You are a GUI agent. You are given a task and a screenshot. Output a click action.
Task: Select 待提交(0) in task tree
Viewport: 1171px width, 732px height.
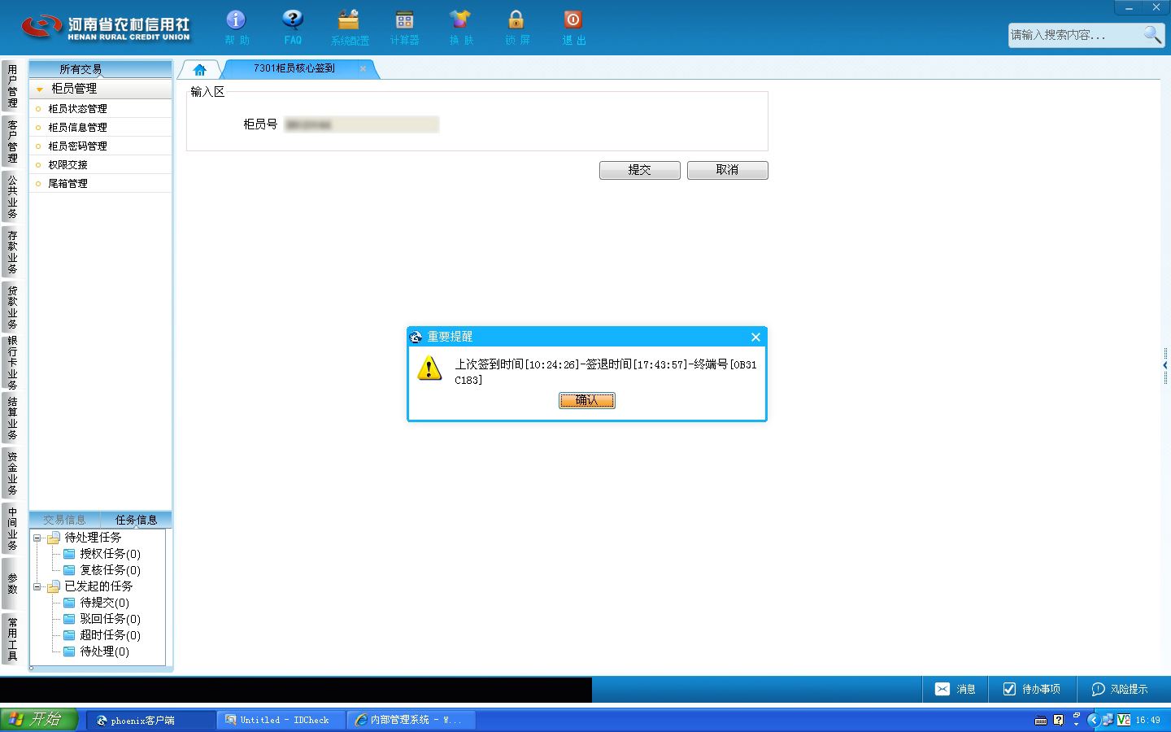pyautogui.click(x=104, y=603)
